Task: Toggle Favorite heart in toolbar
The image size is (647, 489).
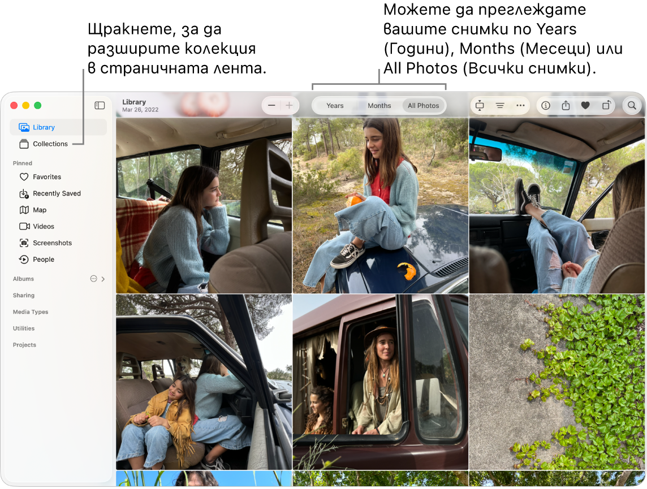Action: point(585,106)
